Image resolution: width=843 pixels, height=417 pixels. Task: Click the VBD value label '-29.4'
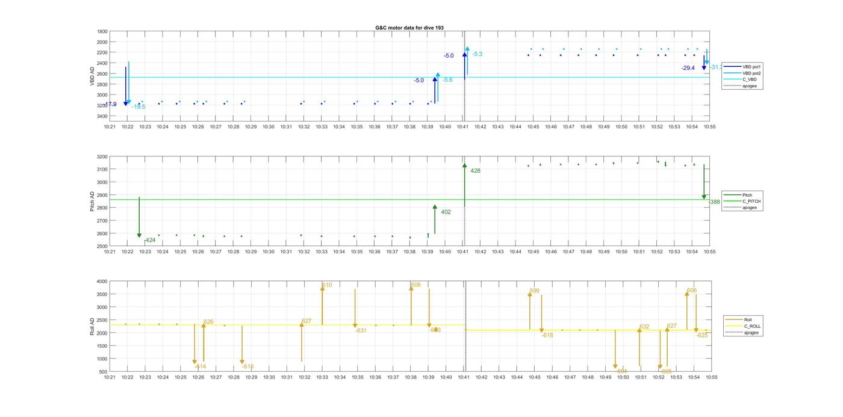point(688,68)
